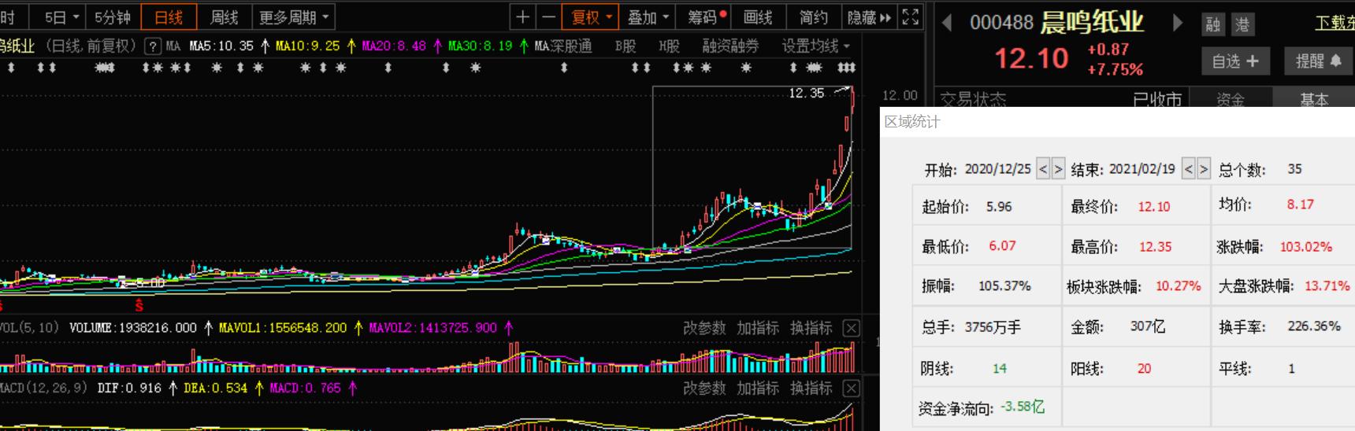Switch to the 周线 weekly chart tab
This screenshot has width=1355, height=431.
click(224, 17)
